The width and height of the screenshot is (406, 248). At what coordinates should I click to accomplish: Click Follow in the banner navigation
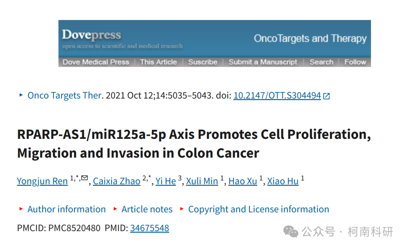tap(355, 62)
